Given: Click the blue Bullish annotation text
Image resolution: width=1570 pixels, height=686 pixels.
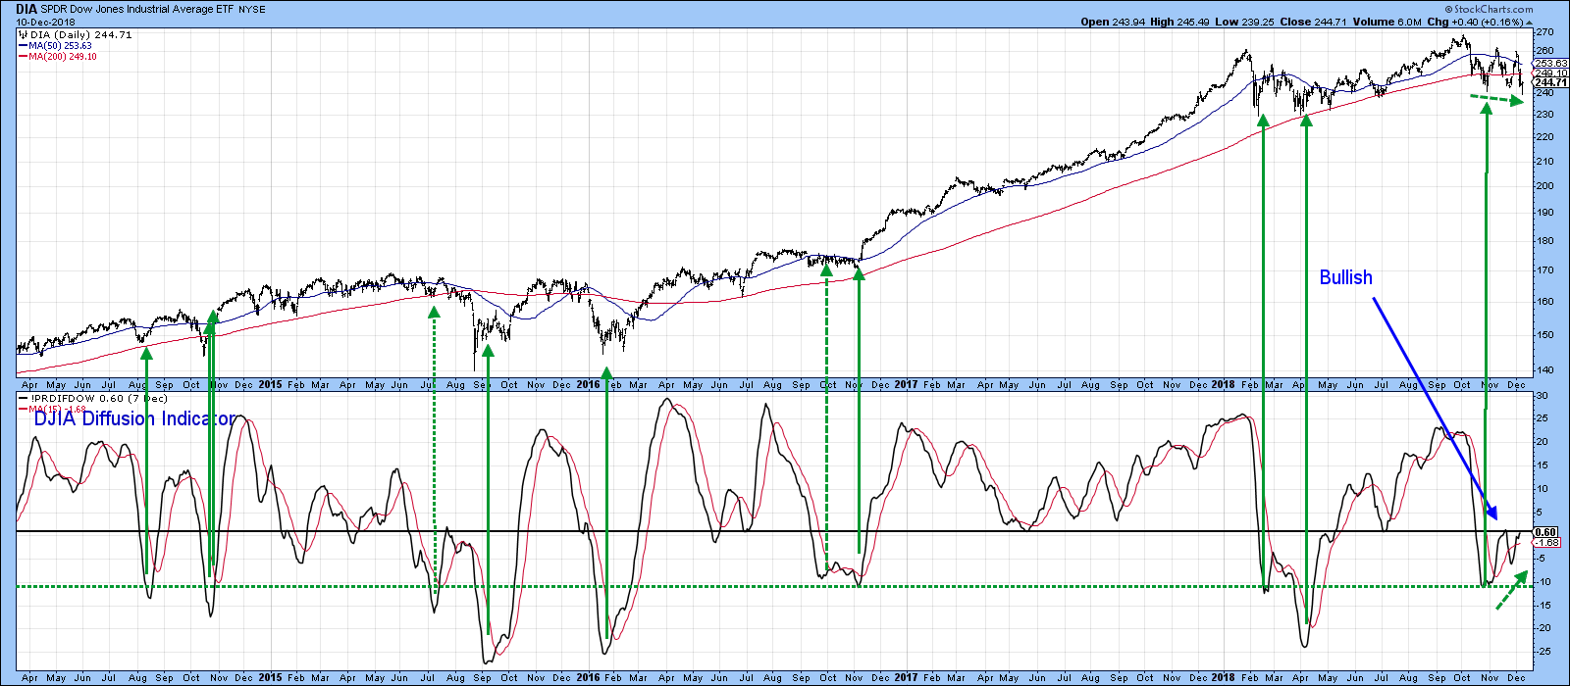Looking at the screenshot, I should point(1345,277).
